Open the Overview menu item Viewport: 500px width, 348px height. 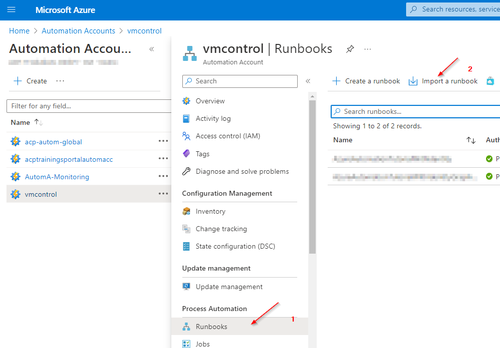click(210, 101)
